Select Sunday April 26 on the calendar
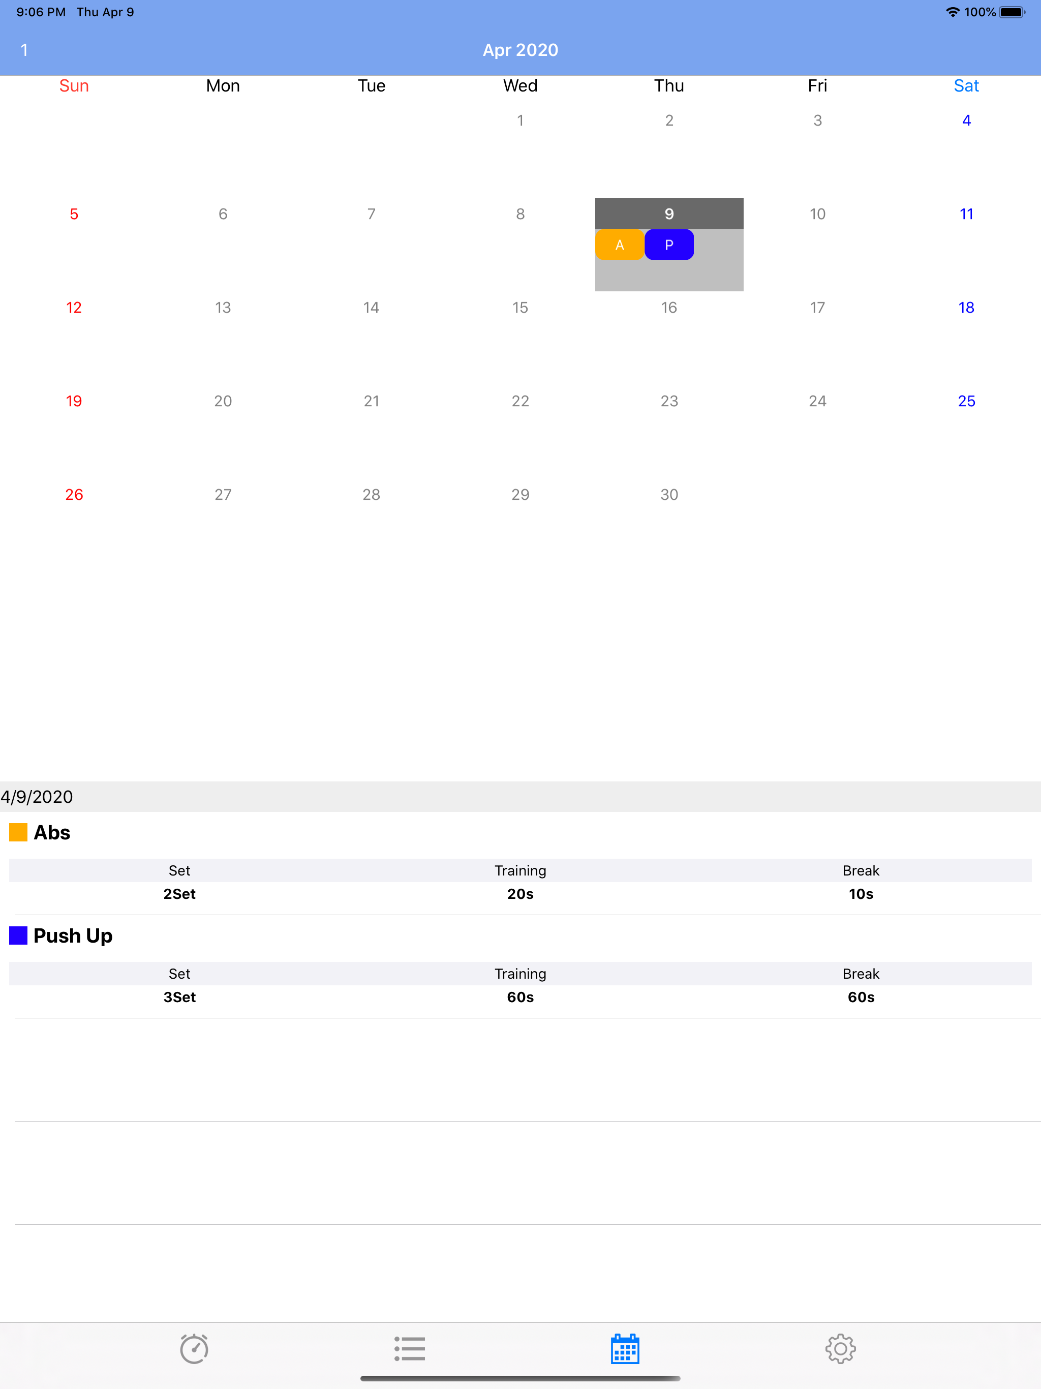The width and height of the screenshot is (1041, 1389). tap(74, 494)
